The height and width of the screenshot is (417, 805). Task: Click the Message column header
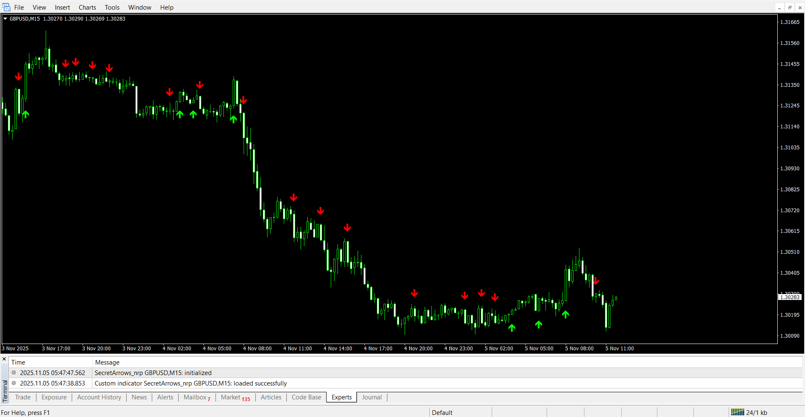pos(107,362)
